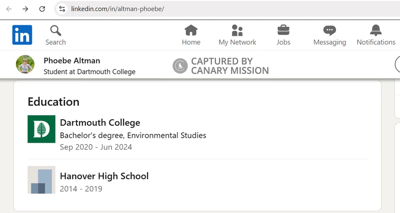Click the browser back arrow

pos(9,9)
